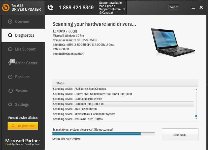The width and height of the screenshot is (208, 150).
Task: Click the TweakBit orange logo icon
Action: [6, 8]
